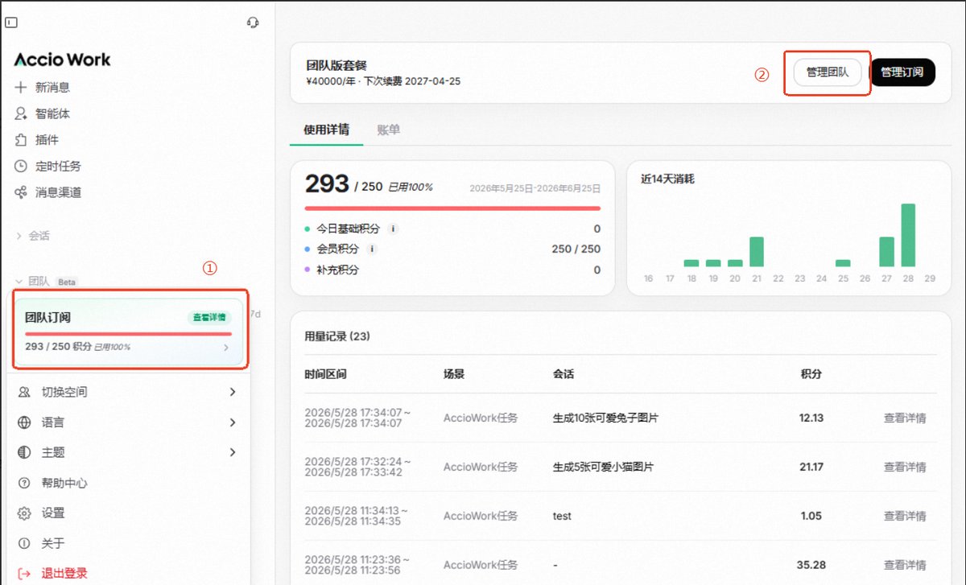
Task: Click the 语言 globe icon
Action: pos(24,422)
